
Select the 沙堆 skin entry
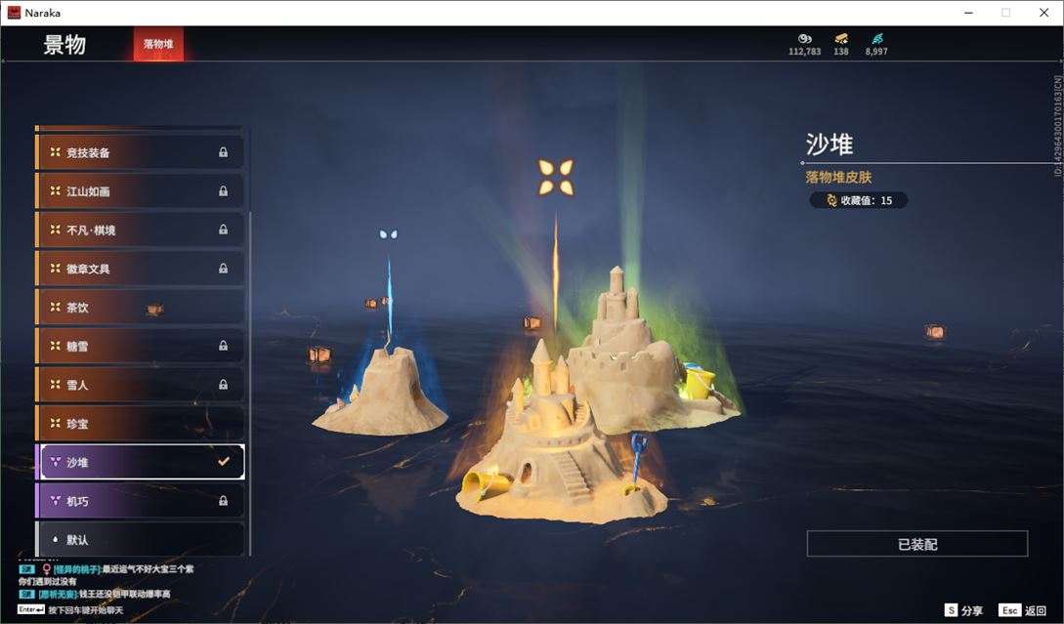[x=140, y=462]
